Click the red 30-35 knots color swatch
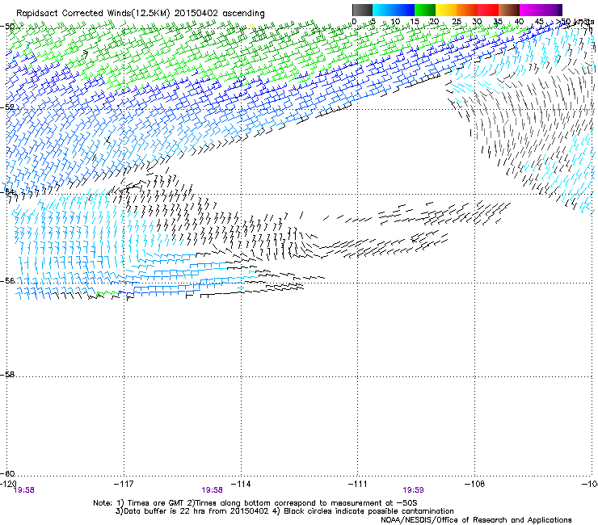 click(x=487, y=10)
